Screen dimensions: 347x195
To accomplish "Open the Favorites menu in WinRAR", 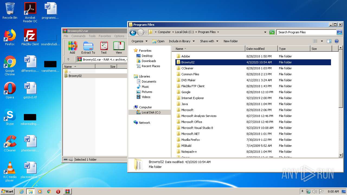I will coord(105,36).
